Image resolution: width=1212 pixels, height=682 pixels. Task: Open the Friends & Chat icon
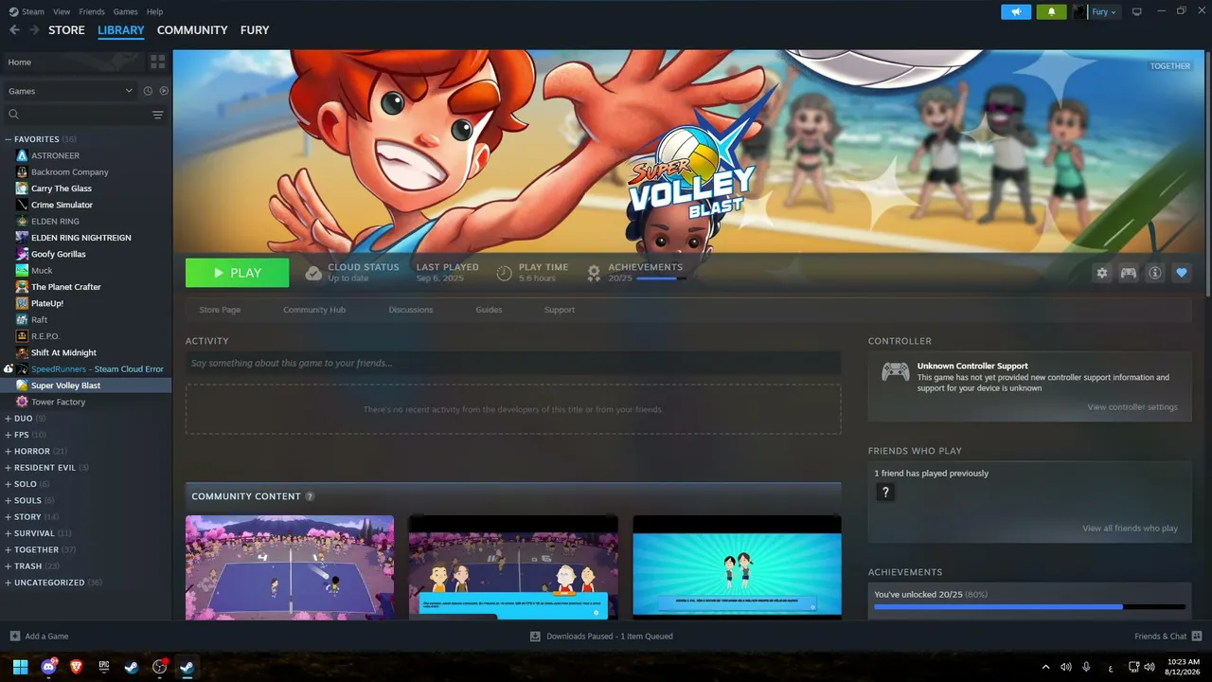1197,637
